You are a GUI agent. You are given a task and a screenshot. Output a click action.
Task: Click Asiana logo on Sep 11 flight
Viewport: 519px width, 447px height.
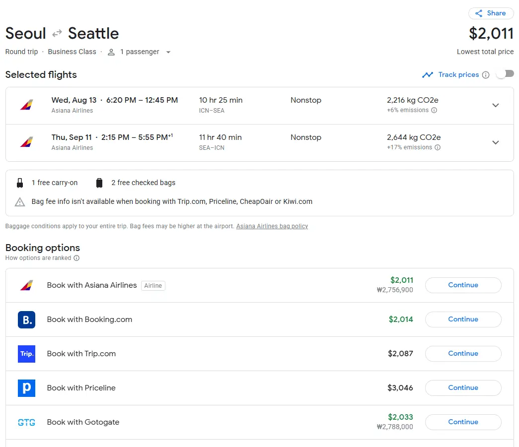click(x=26, y=142)
